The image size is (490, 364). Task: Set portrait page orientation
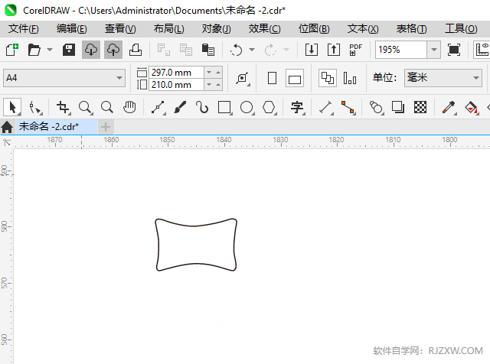click(x=273, y=78)
